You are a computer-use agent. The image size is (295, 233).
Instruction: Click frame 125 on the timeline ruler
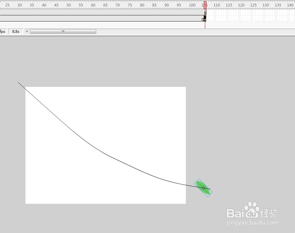253,5
